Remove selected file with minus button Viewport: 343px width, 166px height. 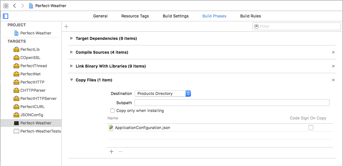coord(120,152)
